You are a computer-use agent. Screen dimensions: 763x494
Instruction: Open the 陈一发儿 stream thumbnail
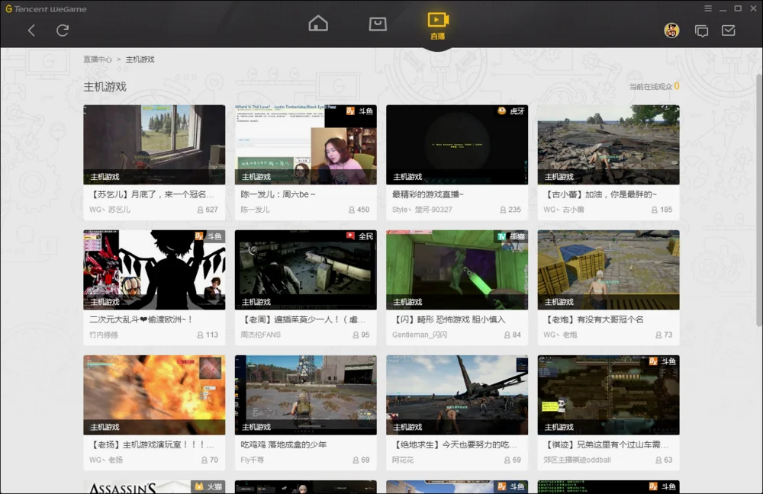click(306, 144)
